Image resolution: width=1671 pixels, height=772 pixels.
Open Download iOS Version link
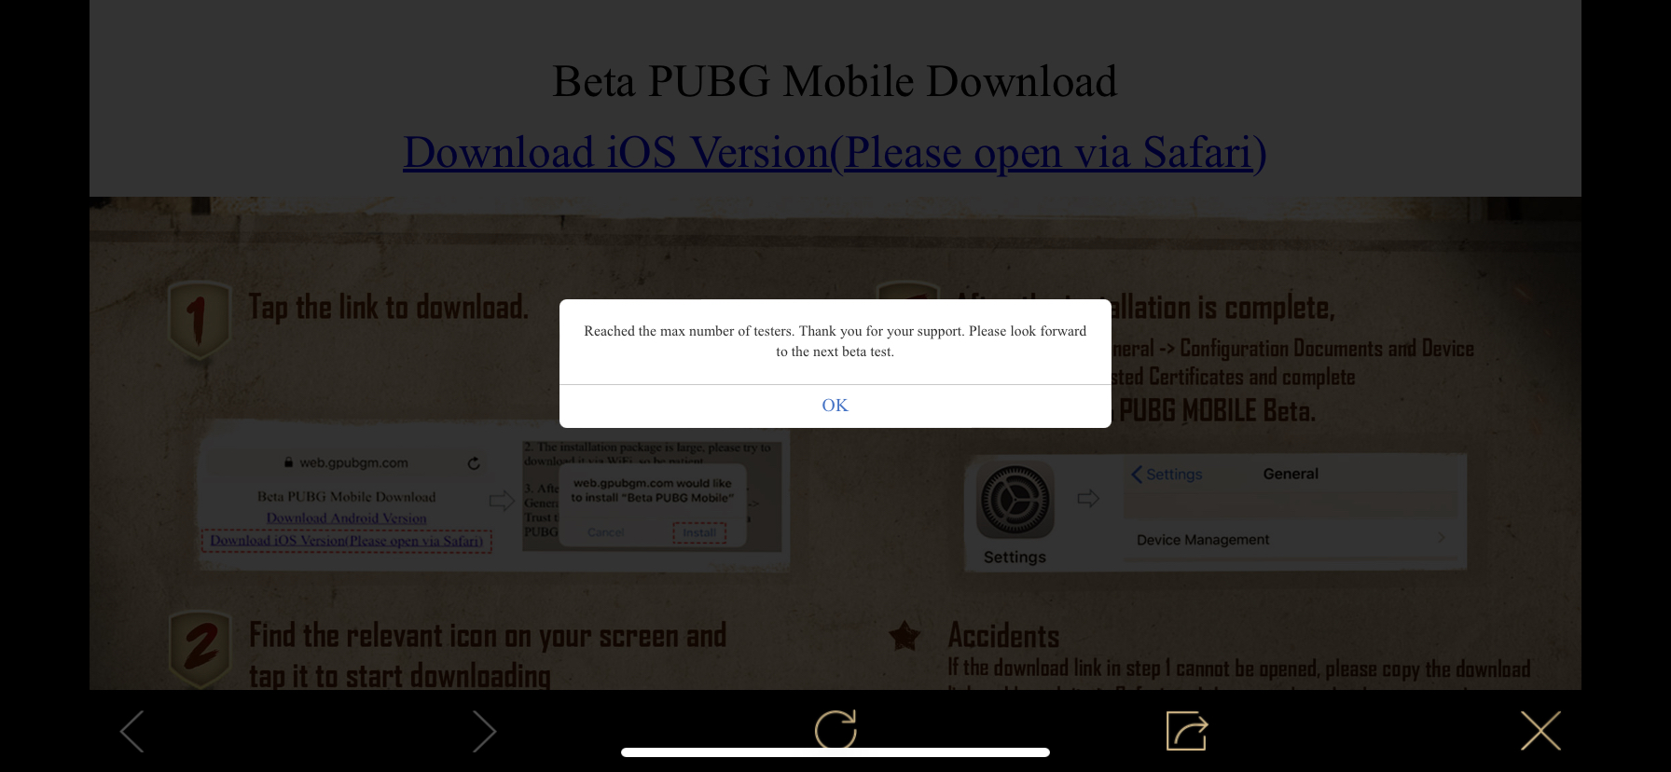pos(835,152)
